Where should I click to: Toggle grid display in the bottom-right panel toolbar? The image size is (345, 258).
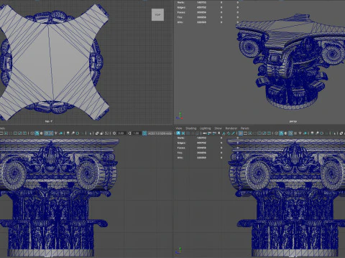point(240,133)
